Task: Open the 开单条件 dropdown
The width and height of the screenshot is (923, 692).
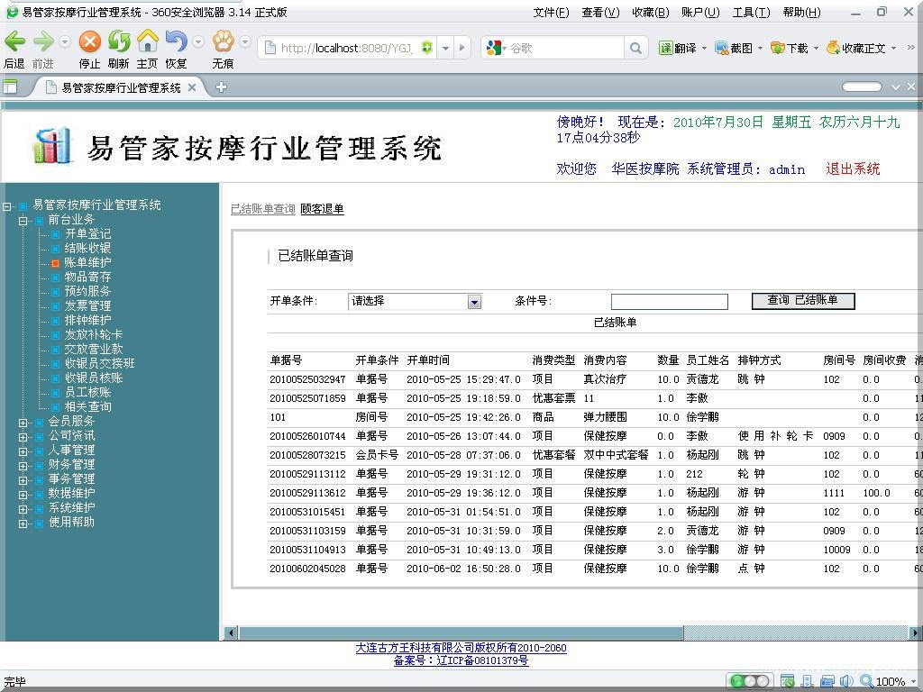Action: coord(474,302)
